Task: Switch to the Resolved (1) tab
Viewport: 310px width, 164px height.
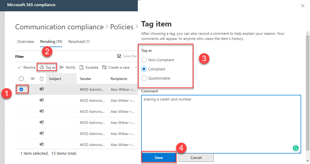Action: [79, 42]
